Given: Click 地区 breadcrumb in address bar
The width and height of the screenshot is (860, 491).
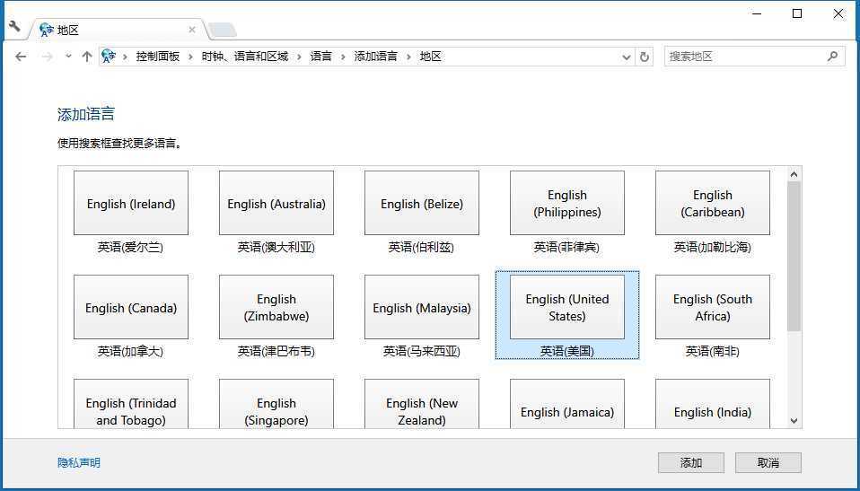Looking at the screenshot, I should click(431, 57).
